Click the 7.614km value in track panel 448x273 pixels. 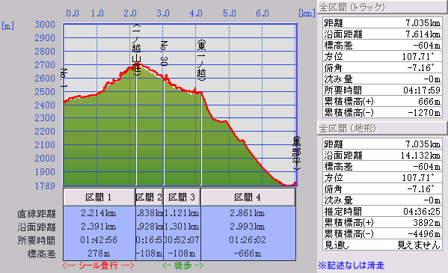[423, 34]
